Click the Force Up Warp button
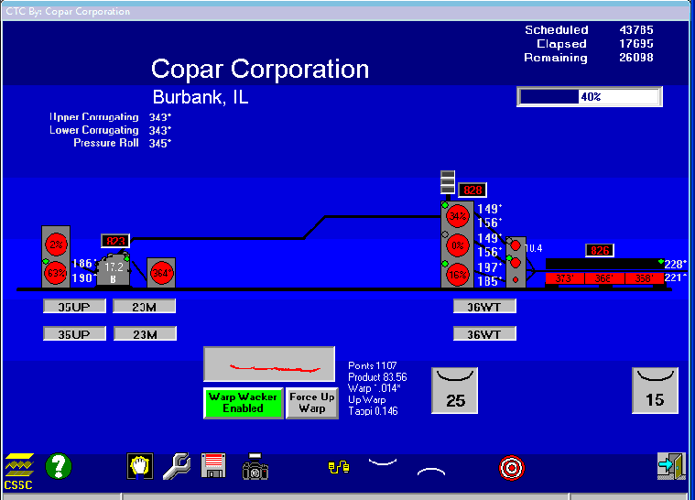This screenshot has width=695, height=500. (312, 403)
